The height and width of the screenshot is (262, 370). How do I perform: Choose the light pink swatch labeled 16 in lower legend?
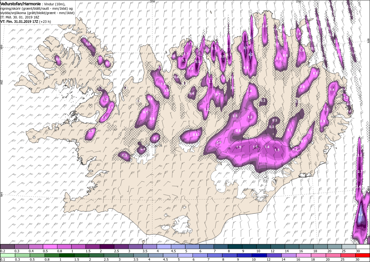pos(304,255)
